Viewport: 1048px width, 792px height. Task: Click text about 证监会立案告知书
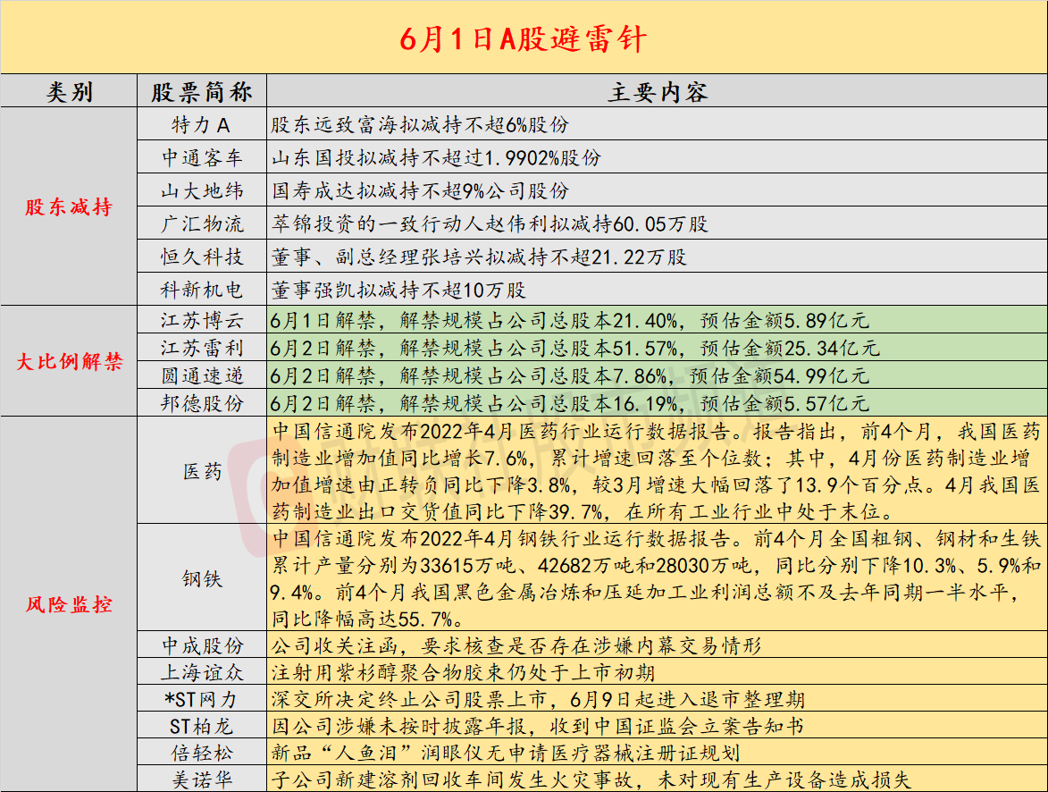tap(537, 726)
